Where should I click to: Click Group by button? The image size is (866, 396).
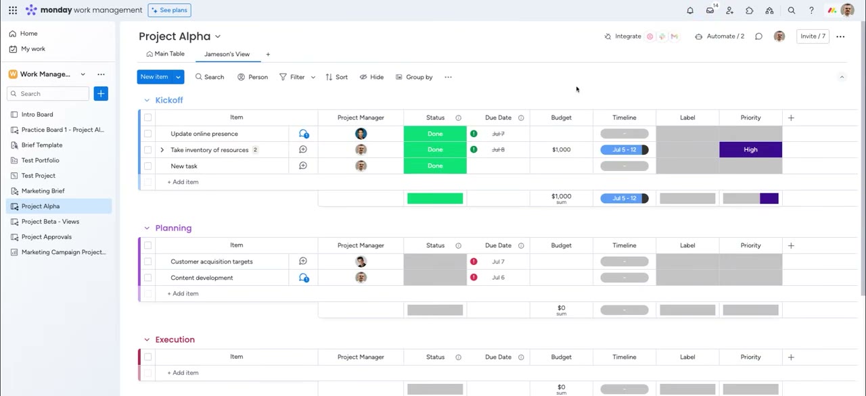point(414,77)
